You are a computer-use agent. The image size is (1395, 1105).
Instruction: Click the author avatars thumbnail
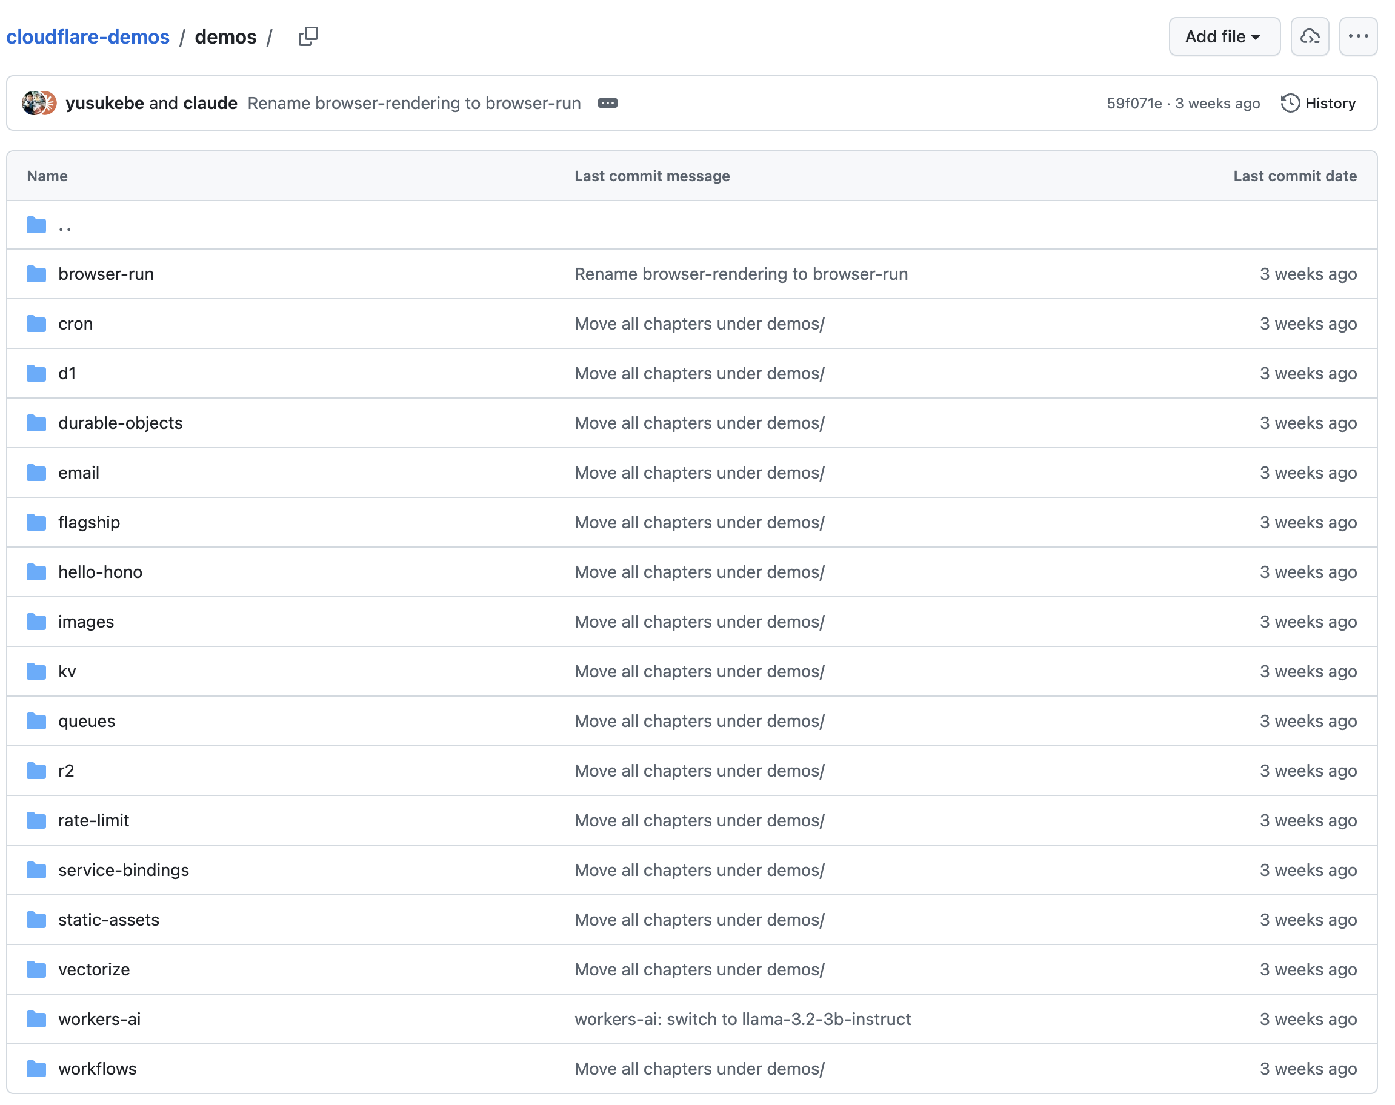pyautogui.click(x=39, y=103)
